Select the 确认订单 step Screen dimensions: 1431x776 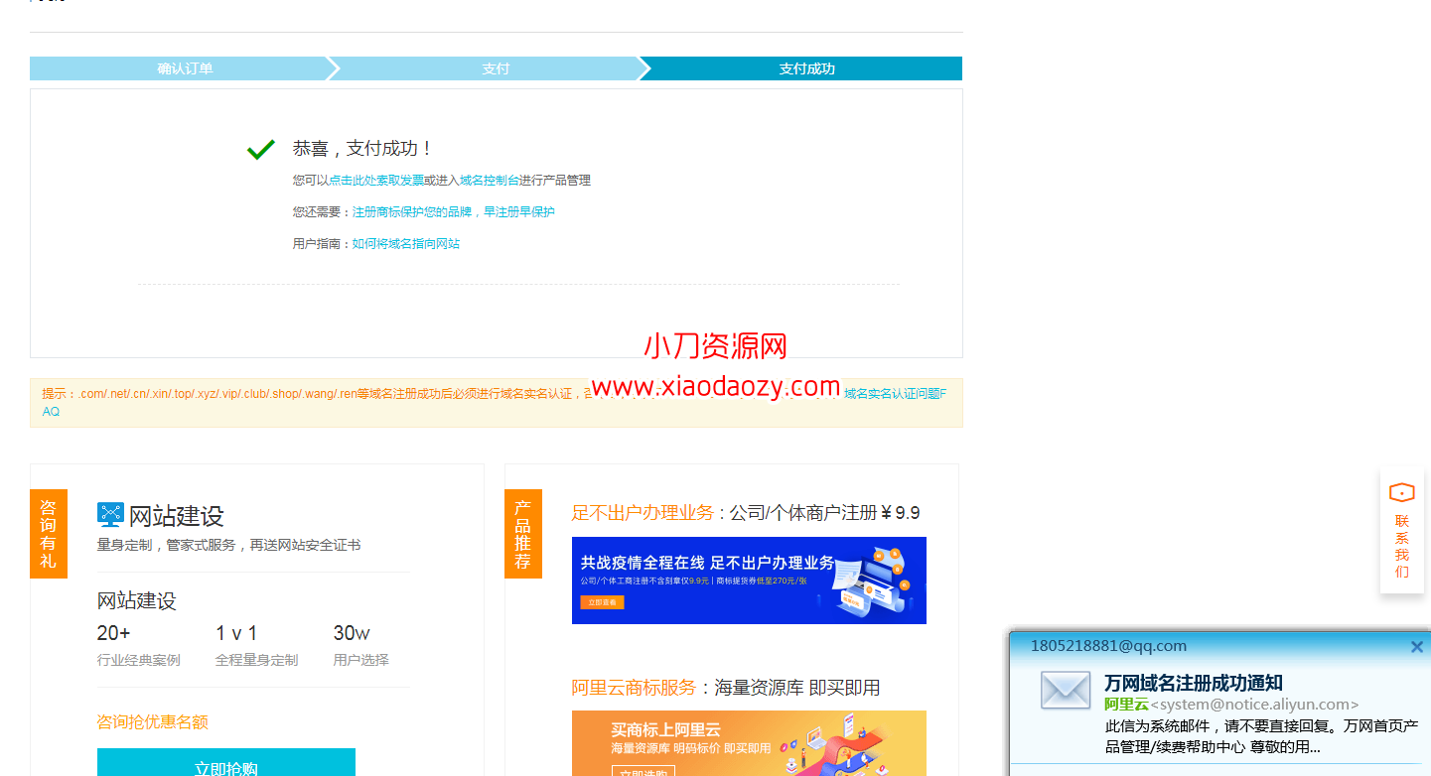point(185,68)
